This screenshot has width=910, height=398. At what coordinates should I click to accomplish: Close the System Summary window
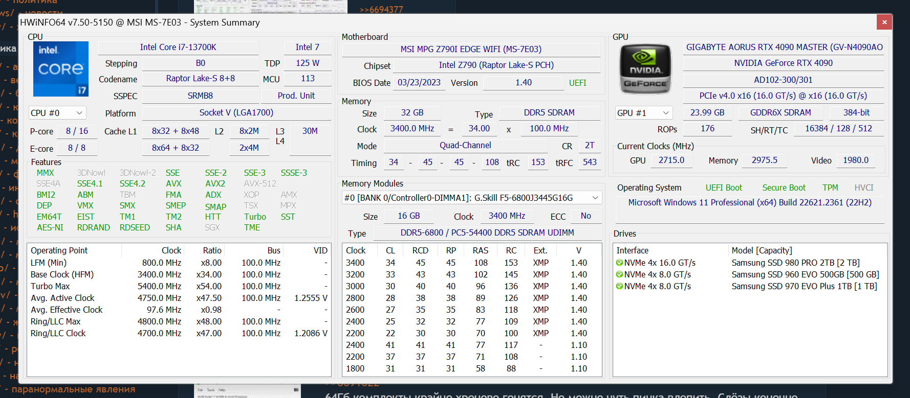[x=884, y=22]
